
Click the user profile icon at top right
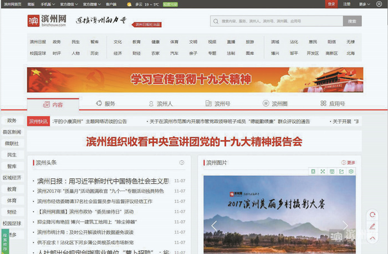379,4
